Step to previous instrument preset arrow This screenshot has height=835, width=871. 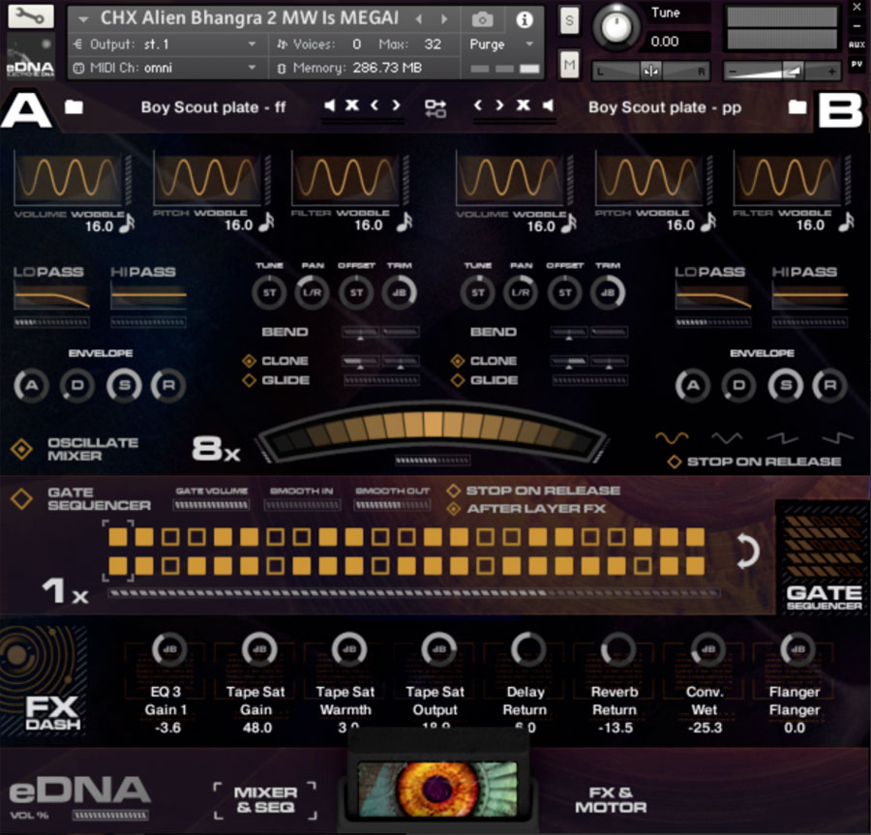click(419, 19)
